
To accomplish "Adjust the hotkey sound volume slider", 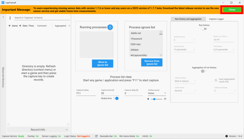I will tap(154, 99).
